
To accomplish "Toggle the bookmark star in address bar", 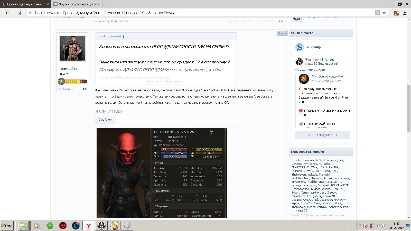I will [384, 13].
